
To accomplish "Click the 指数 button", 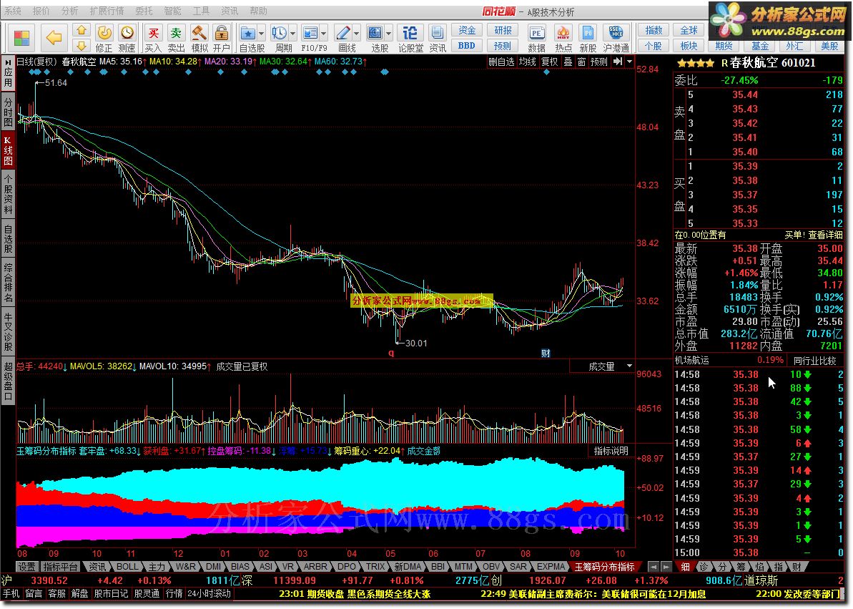I will pos(654,30).
